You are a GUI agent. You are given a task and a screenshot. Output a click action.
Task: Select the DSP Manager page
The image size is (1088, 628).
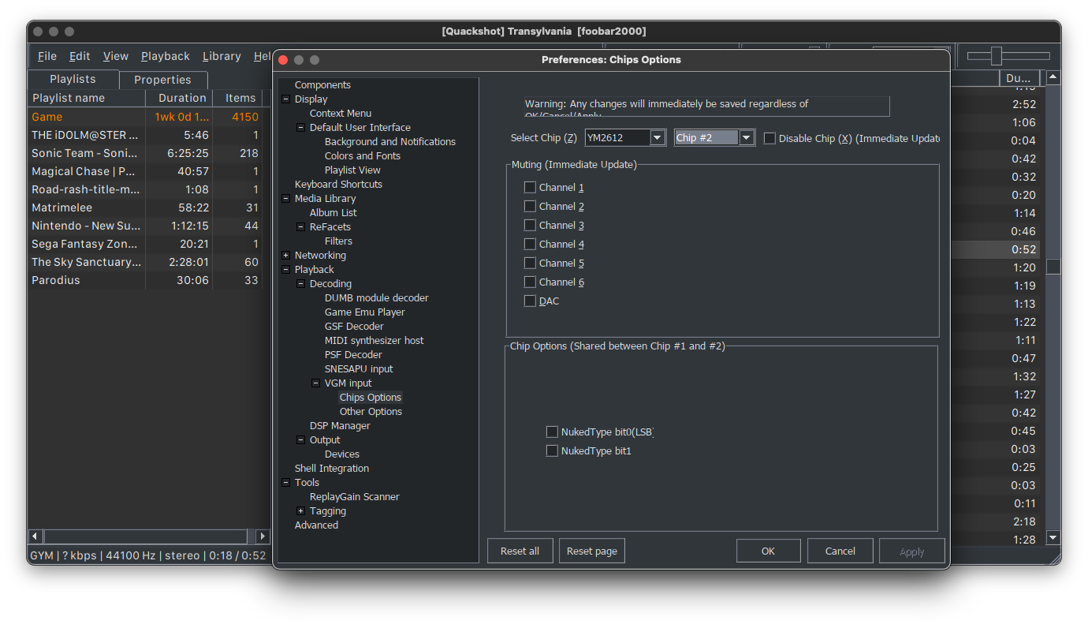340,426
